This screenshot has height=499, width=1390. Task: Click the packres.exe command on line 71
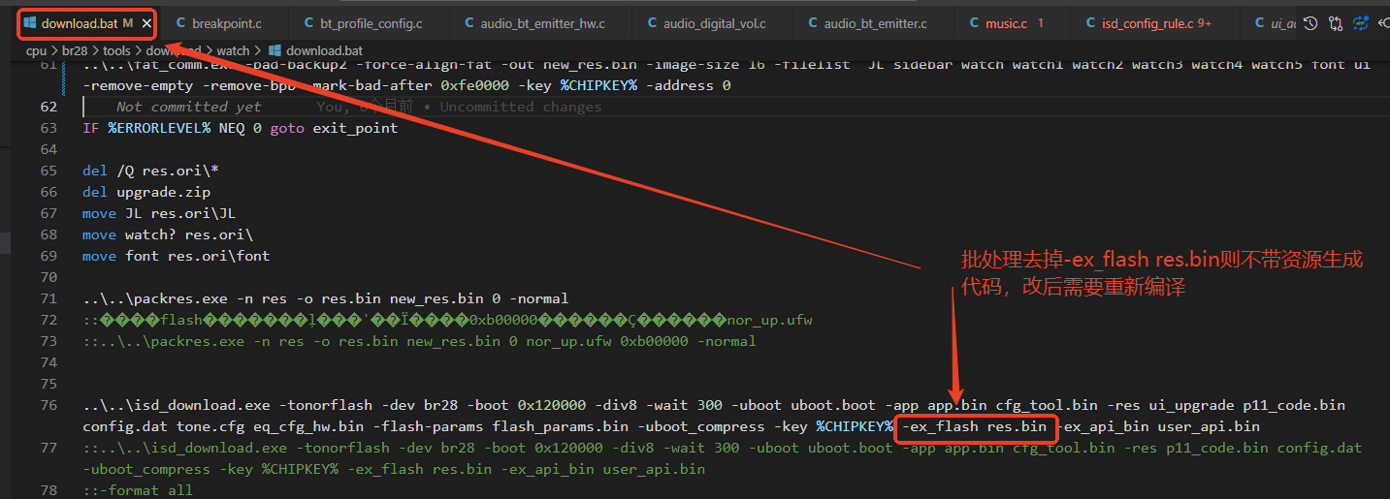click(325, 298)
